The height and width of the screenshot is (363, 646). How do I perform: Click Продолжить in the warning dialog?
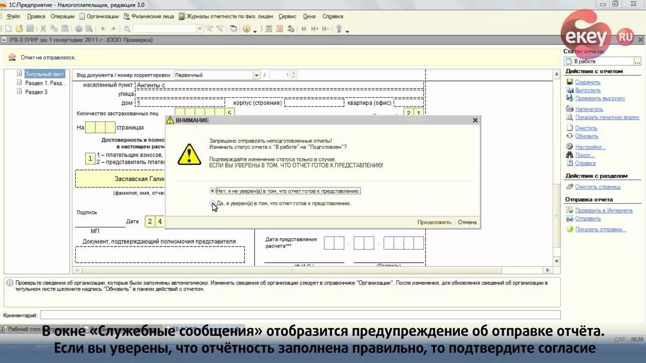(434, 222)
